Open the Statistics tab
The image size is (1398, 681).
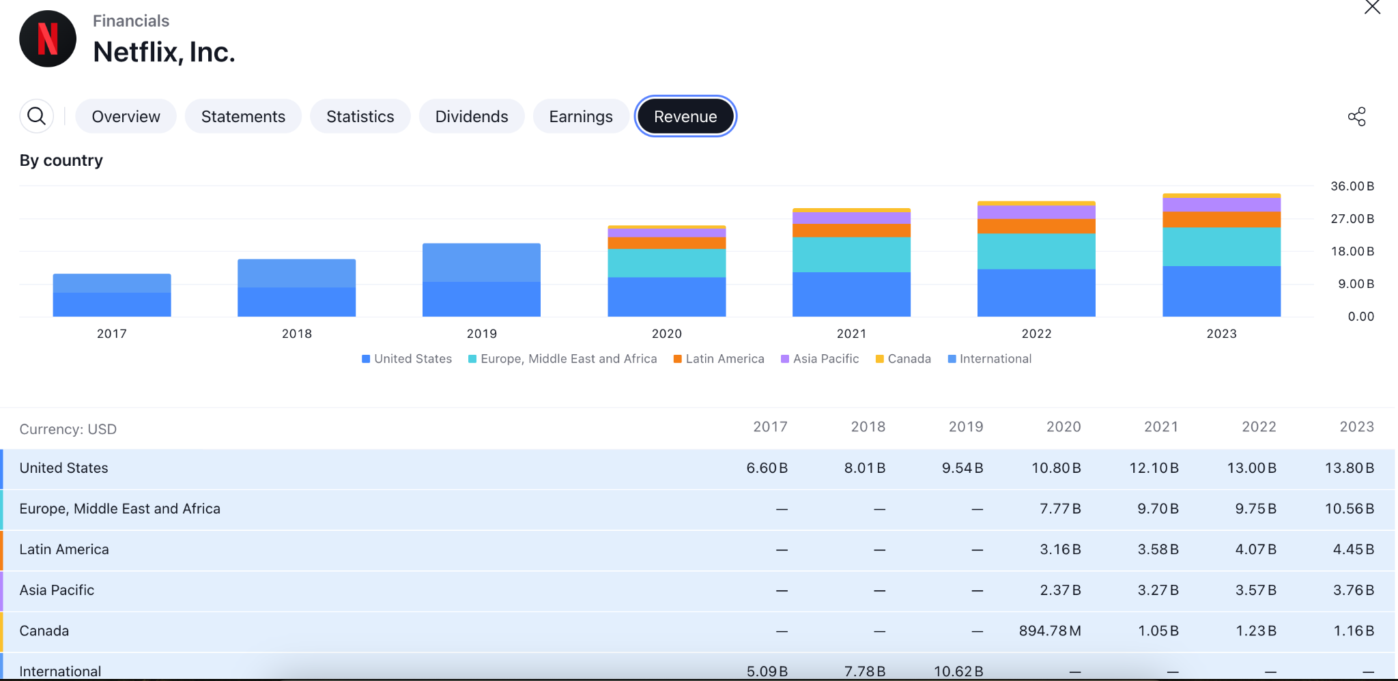pyautogui.click(x=360, y=117)
